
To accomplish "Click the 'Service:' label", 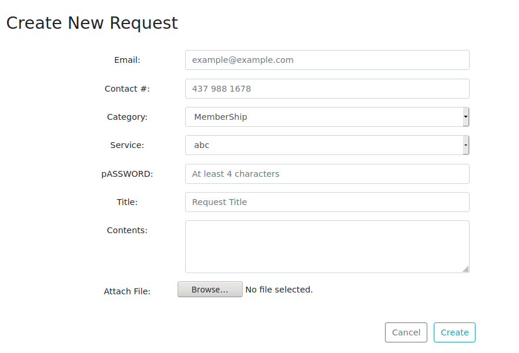I will [127, 145].
